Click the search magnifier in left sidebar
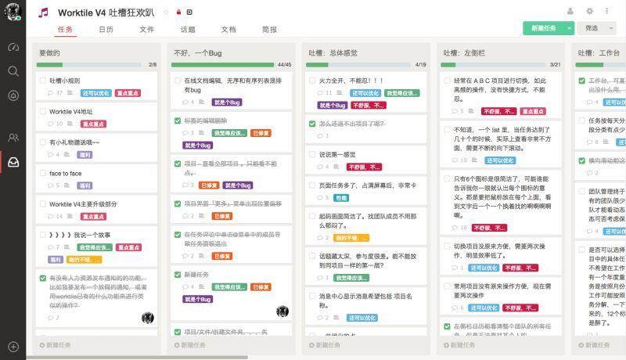The image size is (626, 360). pos(13,71)
